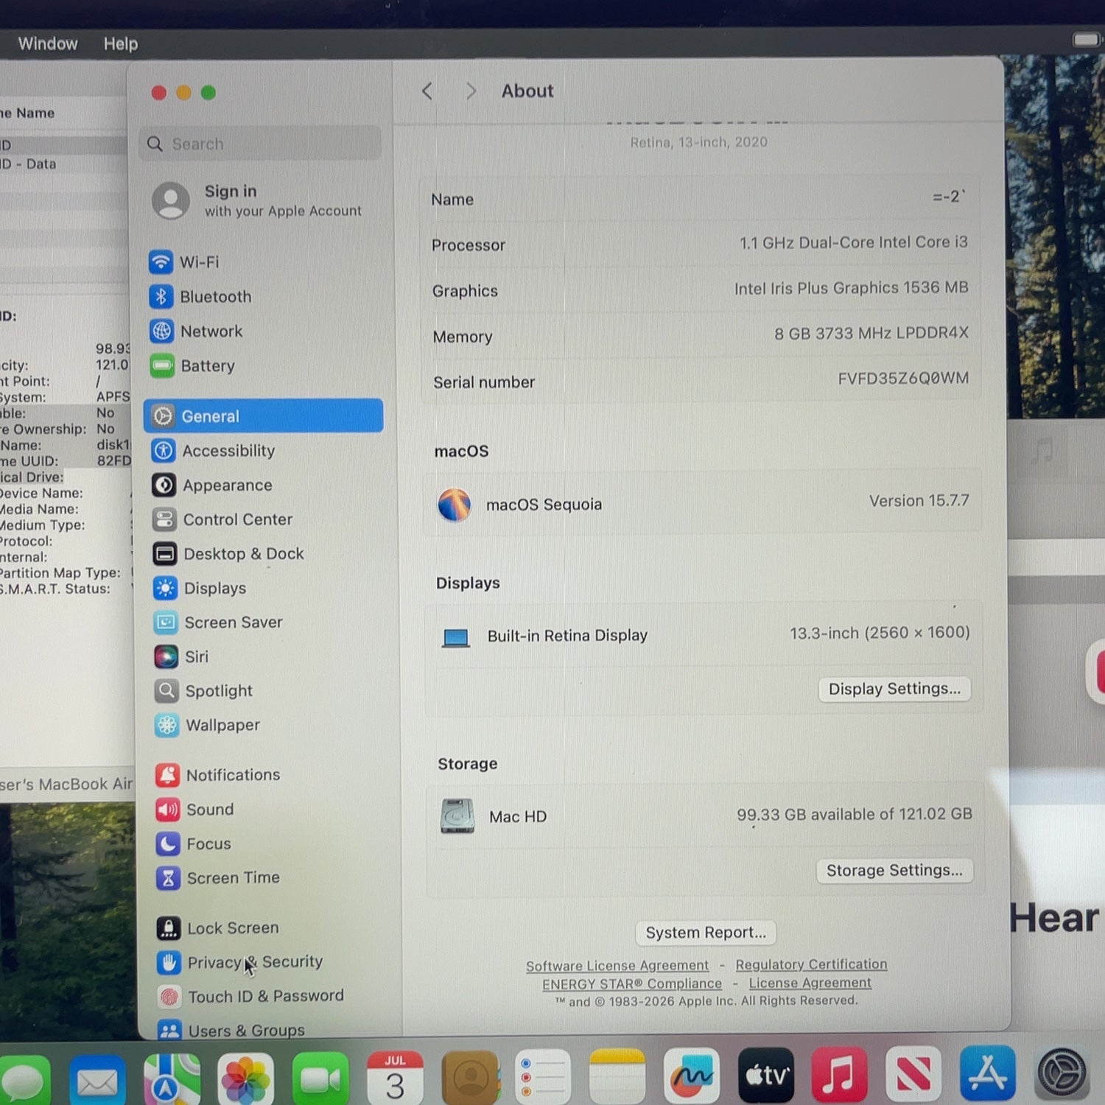Viewport: 1105px width, 1105px height.
Task: Go forward using the forward chevron
Action: click(471, 91)
